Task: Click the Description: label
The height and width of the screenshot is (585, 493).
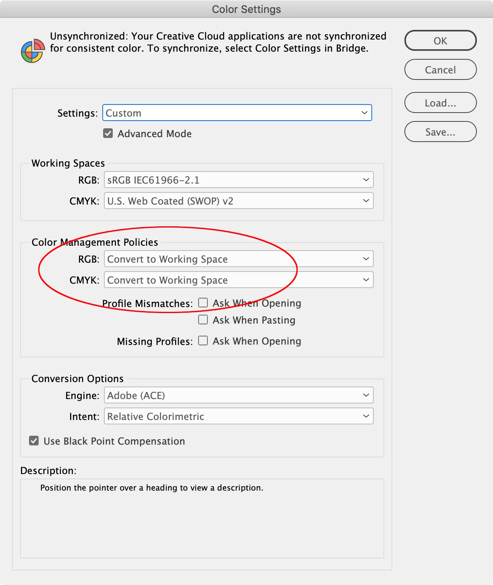Action: tap(48, 471)
